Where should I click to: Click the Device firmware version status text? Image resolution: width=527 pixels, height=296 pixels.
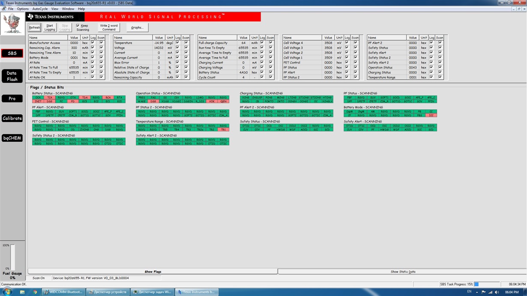(x=91, y=278)
